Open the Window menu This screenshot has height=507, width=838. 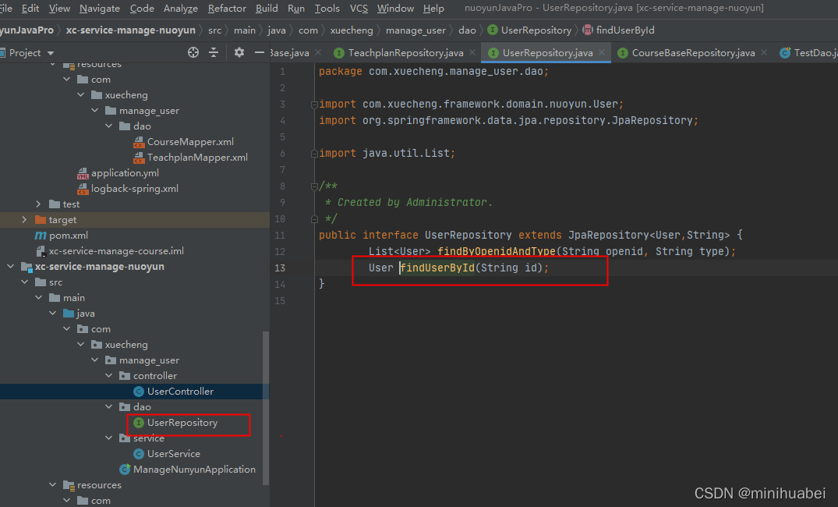[395, 9]
